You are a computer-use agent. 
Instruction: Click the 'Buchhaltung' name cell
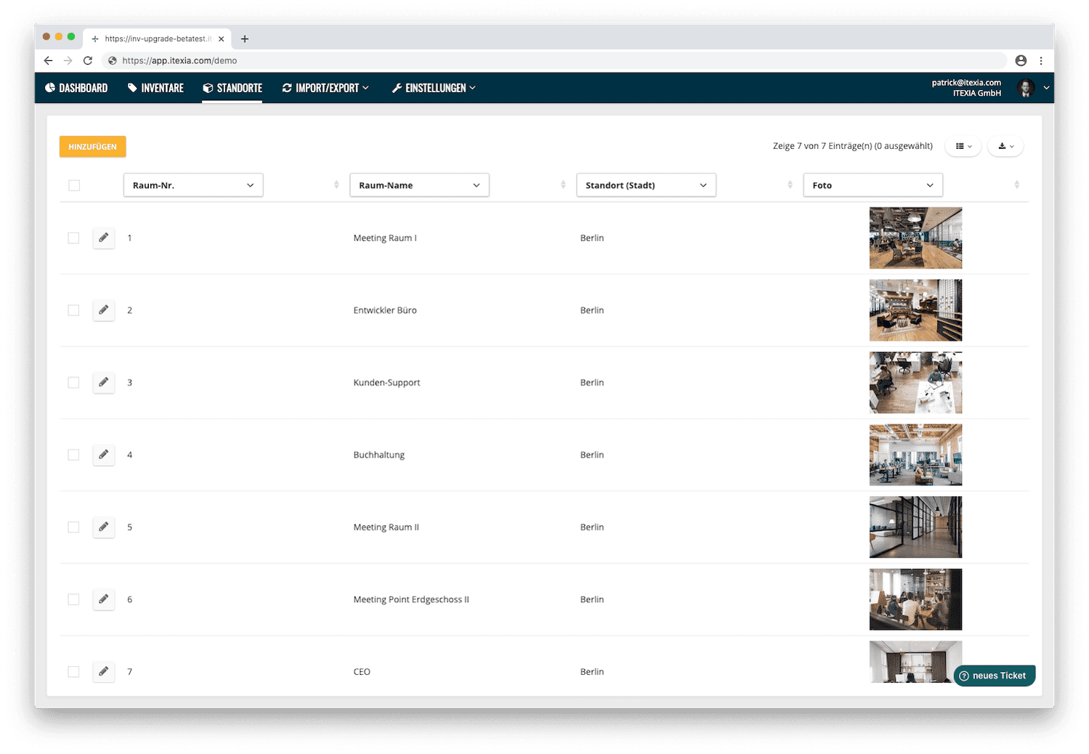coord(379,455)
